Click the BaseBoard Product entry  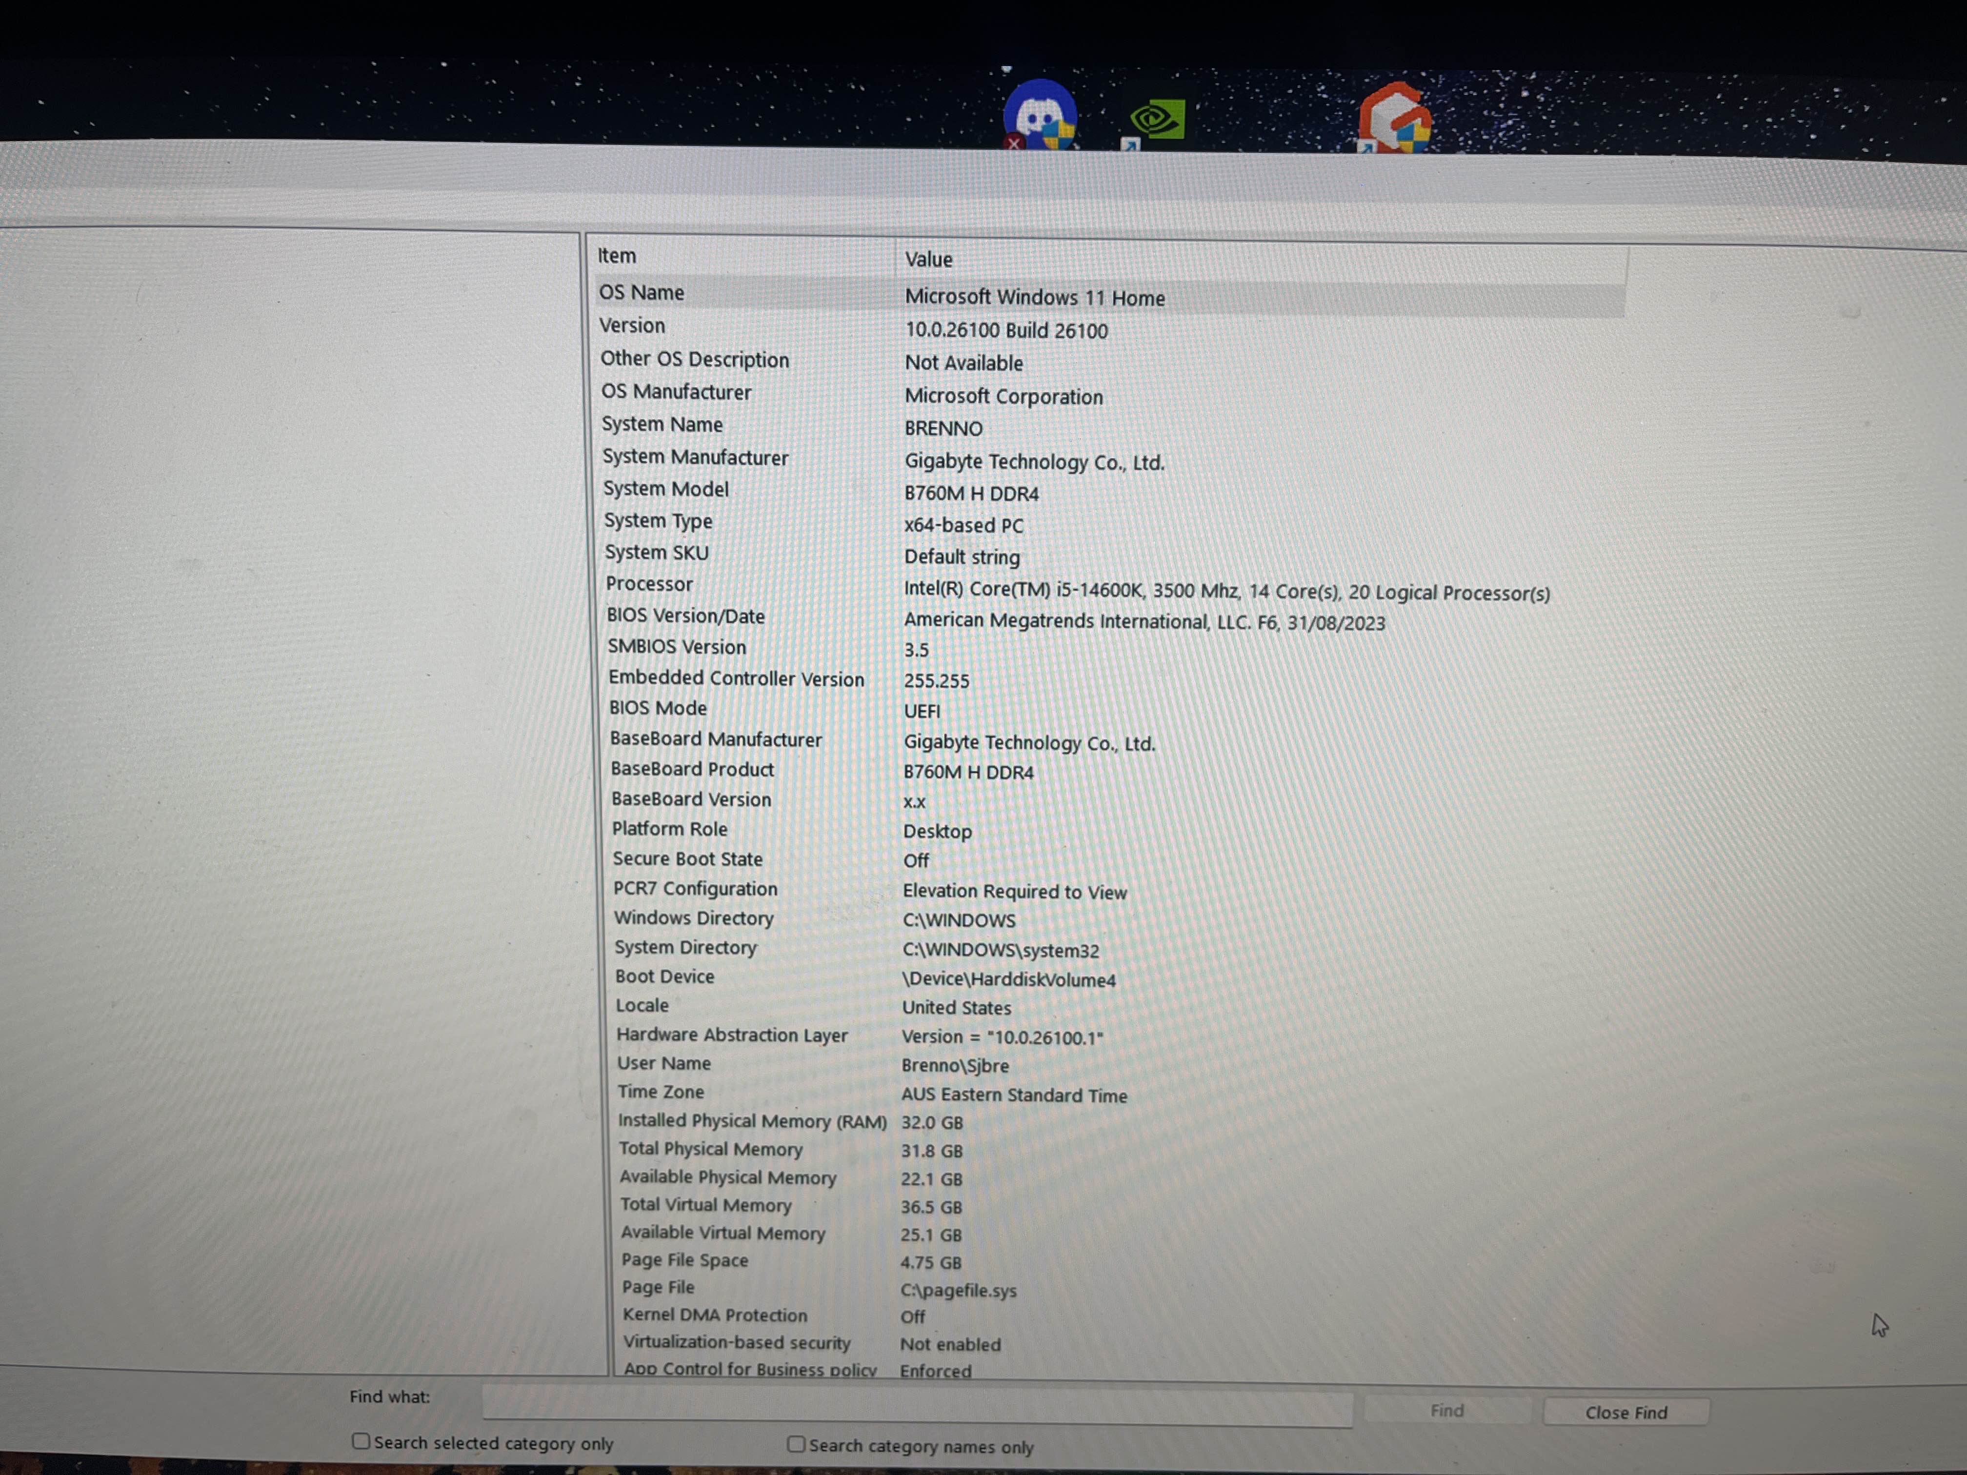coord(692,769)
